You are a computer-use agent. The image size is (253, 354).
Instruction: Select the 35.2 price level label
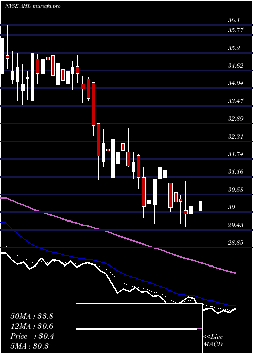234,48
